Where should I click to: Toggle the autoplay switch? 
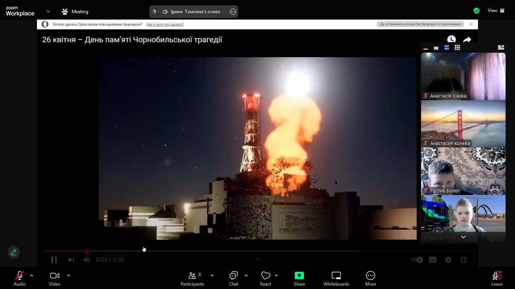[x=417, y=260]
